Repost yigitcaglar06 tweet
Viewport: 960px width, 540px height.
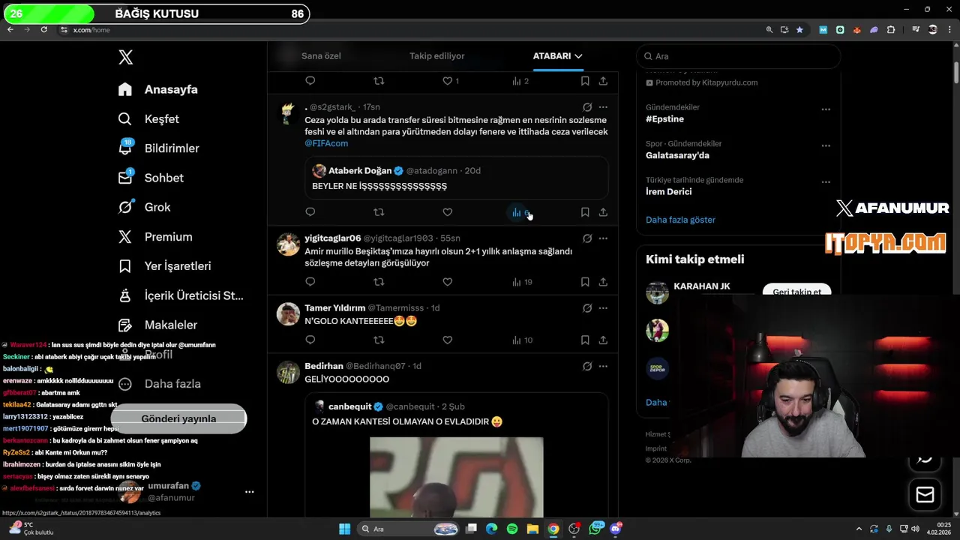pos(379,282)
